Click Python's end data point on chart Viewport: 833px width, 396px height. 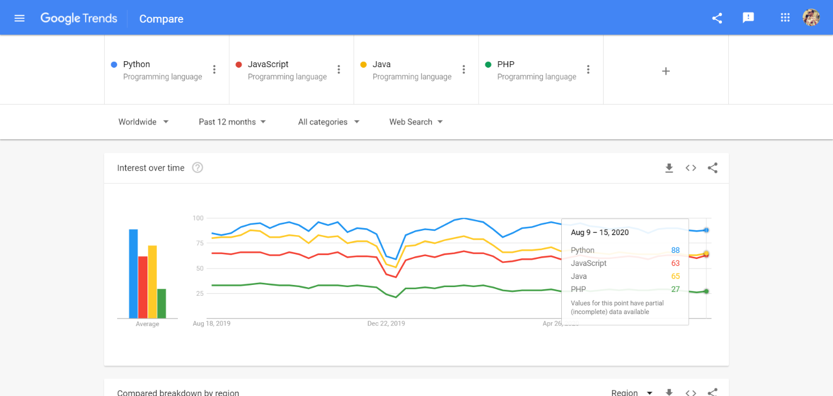pos(706,230)
